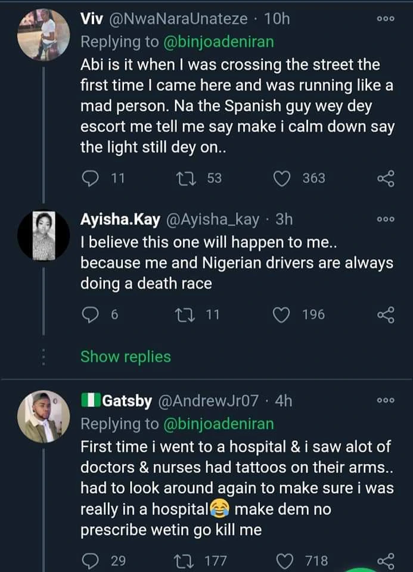Share Ayisha.Kay's tweet

click(x=386, y=314)
